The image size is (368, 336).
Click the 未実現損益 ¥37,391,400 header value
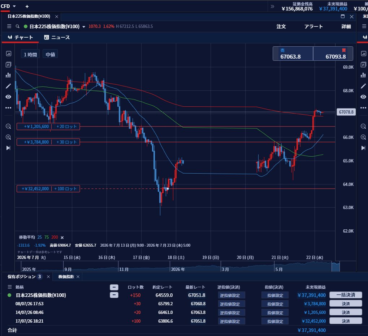(333, 9)
